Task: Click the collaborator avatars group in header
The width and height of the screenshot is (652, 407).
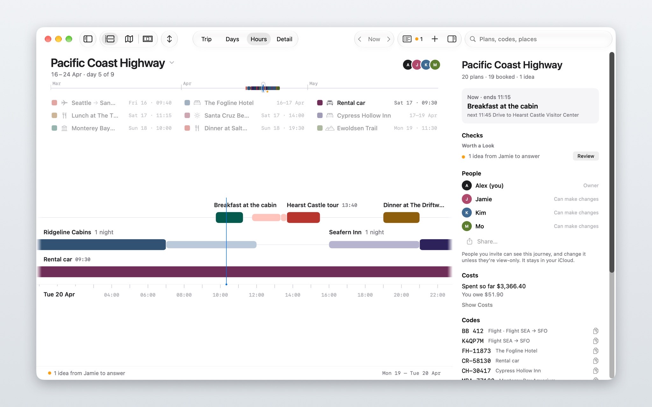Action: [x=422, y=65]
